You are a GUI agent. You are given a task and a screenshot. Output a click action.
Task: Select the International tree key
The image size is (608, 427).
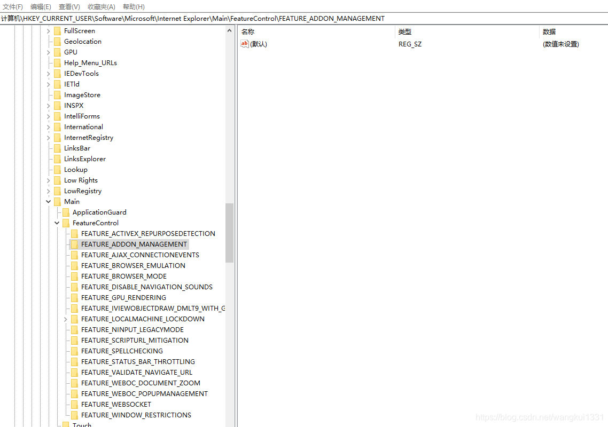(83, 127)
